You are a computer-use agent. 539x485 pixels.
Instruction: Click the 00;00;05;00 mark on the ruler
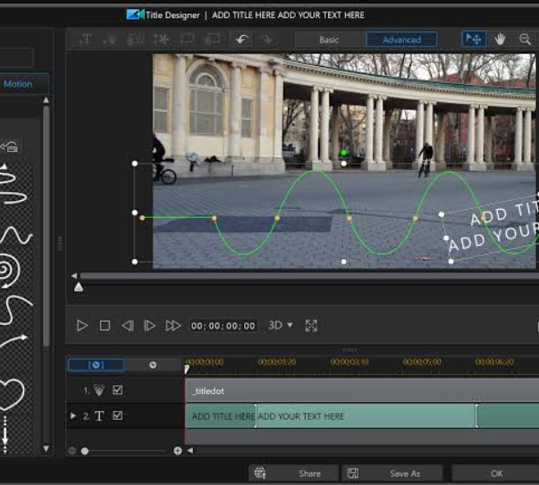(x=422, y=362)
